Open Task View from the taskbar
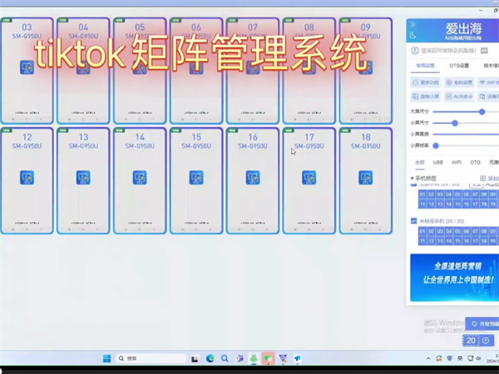 coord(195,359)
